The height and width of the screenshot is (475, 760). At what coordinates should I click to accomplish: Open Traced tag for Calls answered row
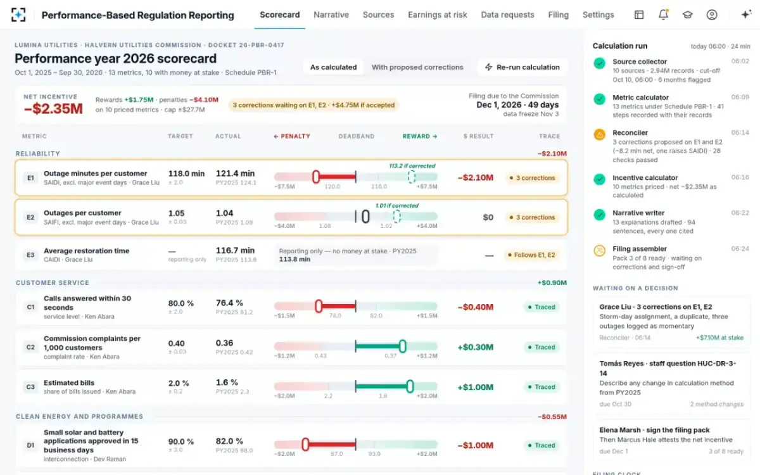(541, 307)
